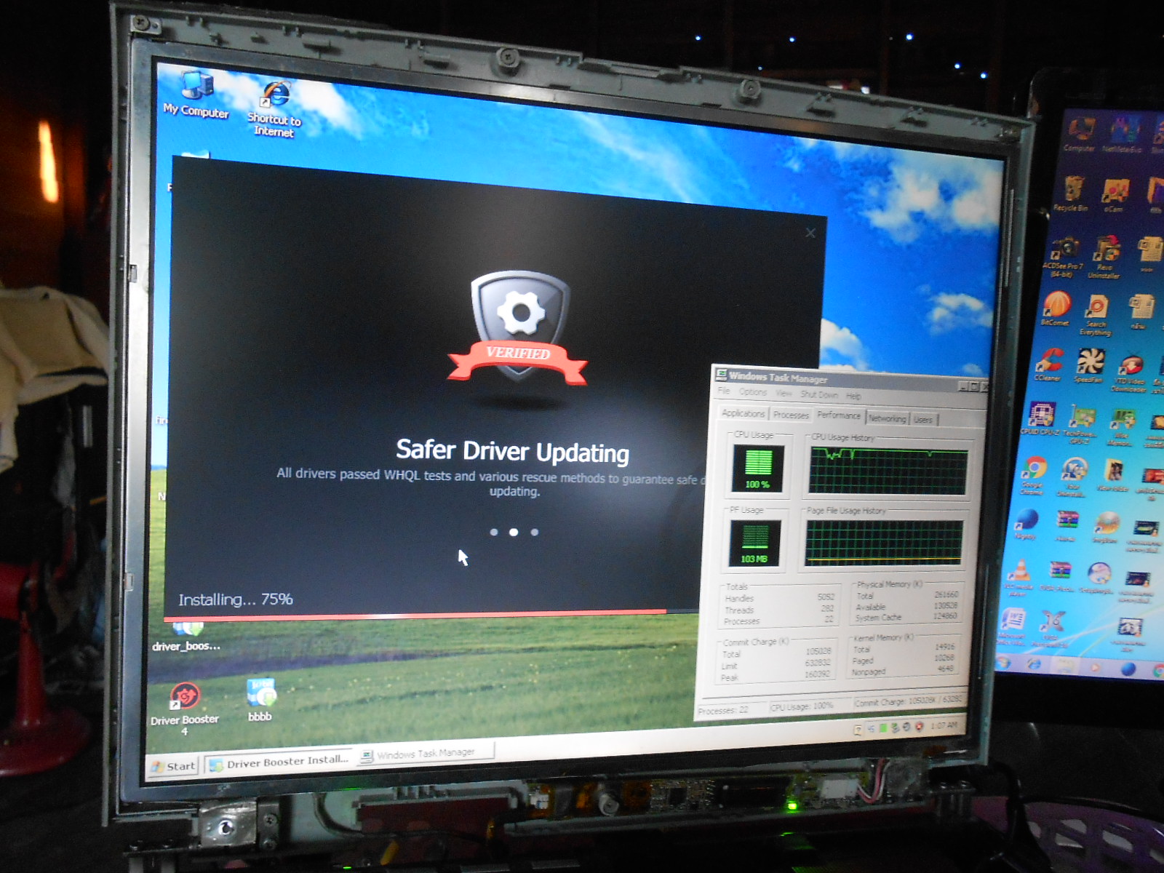
Task: Open the Shut Down menu in Task Manager
Action: pyautogui.click(x=819, y=394)
